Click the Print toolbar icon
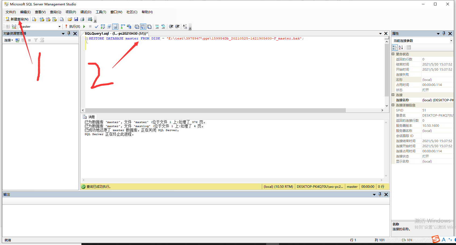This screenshot has width=456, height=245. click(82, 19)
